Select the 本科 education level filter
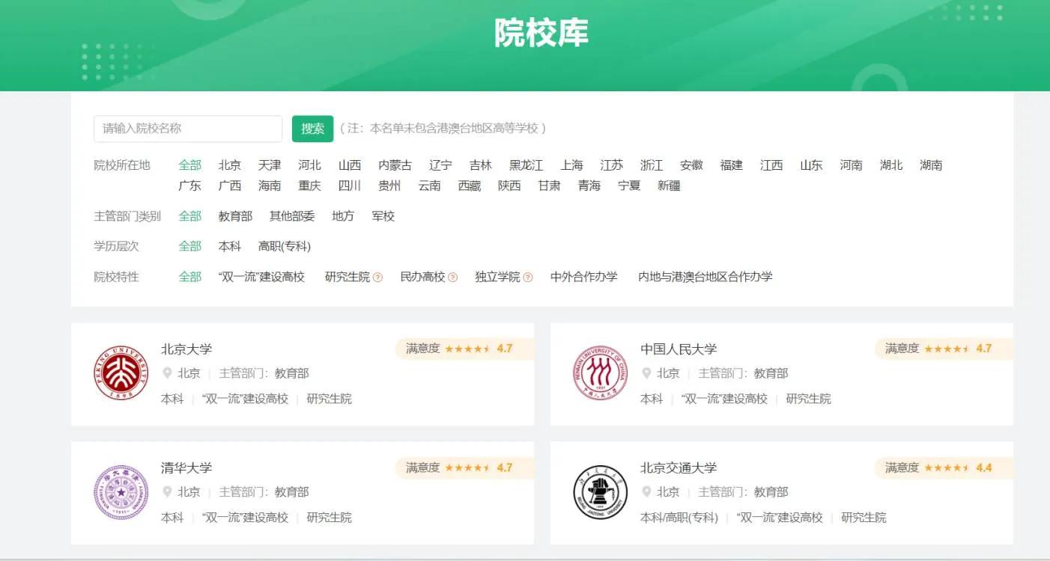This screenshot has width=1050, height=561. click(229, 245)
